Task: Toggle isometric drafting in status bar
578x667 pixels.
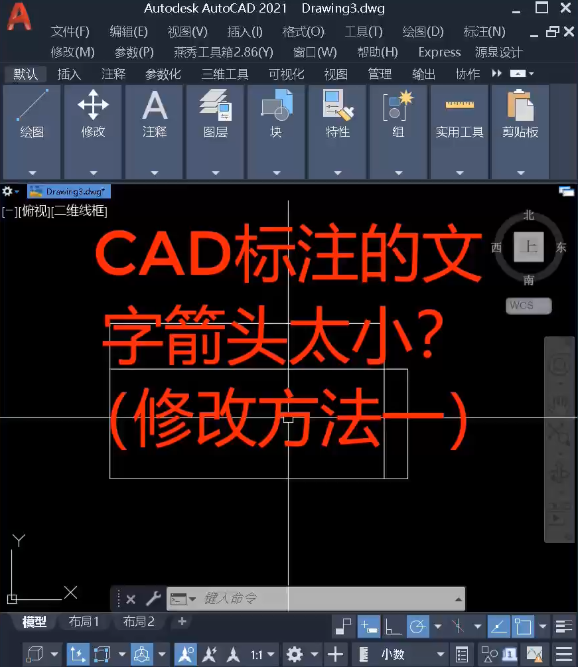Action: pyautogui.click(x=458, y=626)
